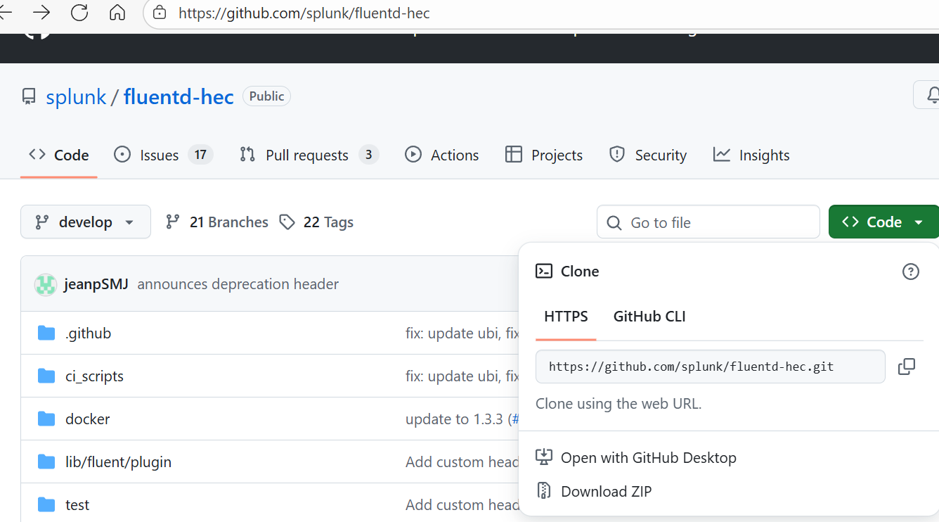Click the site lock icon in address bar

coord(160,13)
